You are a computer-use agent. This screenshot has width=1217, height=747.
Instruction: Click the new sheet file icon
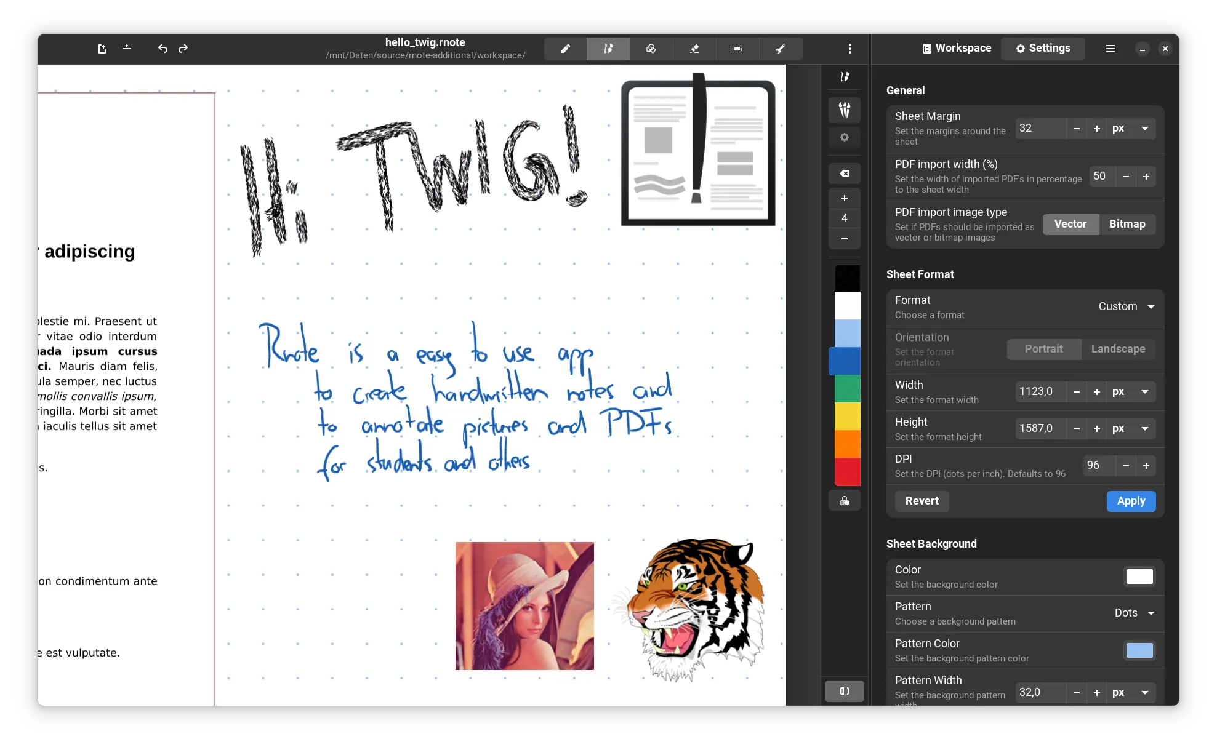(x=102, y=49)
